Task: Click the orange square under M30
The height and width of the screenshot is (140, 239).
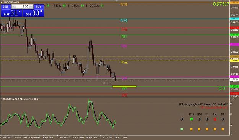Action: point(199,129)
